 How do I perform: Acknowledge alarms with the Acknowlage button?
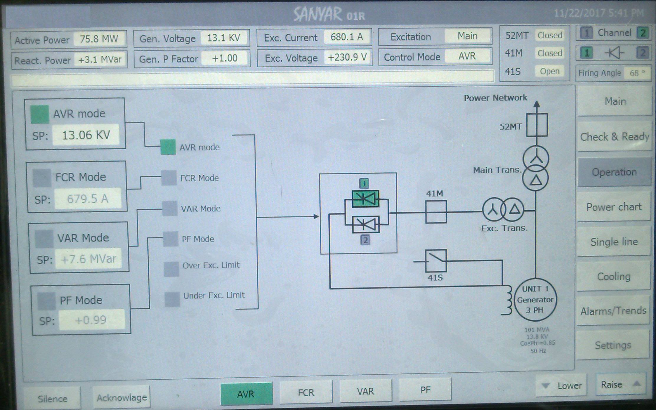pyautogui.click(x=121, y=398)
